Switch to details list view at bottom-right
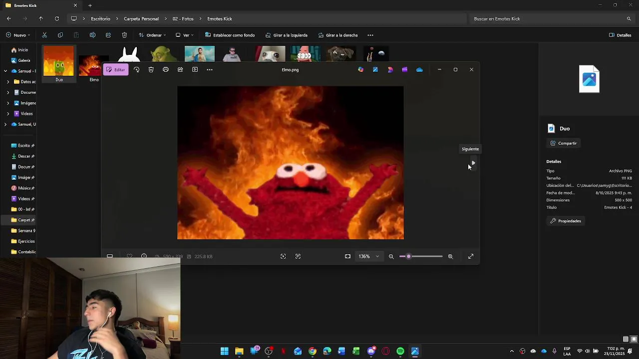The width and height of the screenshot is (639, 359). pos(626,339)
